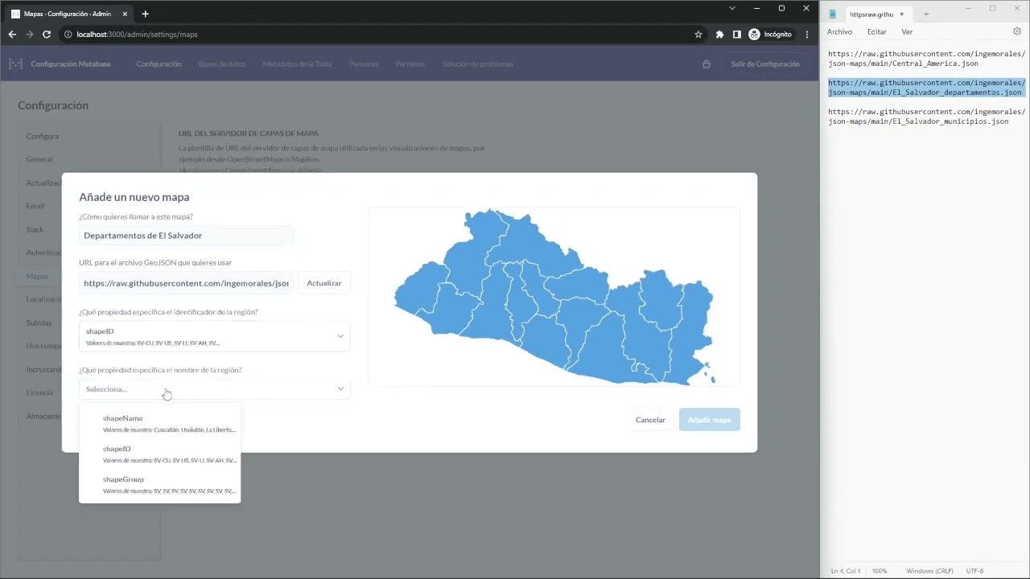Close the Mapas browser tab
This screenshot has height=579, width=1030.
point(125,14)
